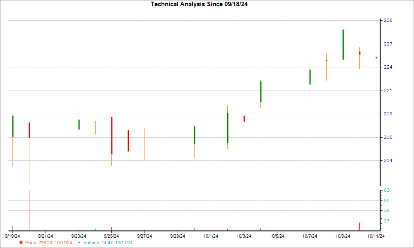Select the long red candlestick above 9/25/24
Image resolution: width=414 pixels, height=248 pixels.
pyautogui.click(x=112, y=136)
